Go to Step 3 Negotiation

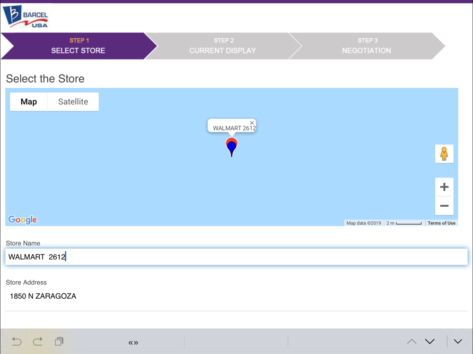tap(367, 46)
